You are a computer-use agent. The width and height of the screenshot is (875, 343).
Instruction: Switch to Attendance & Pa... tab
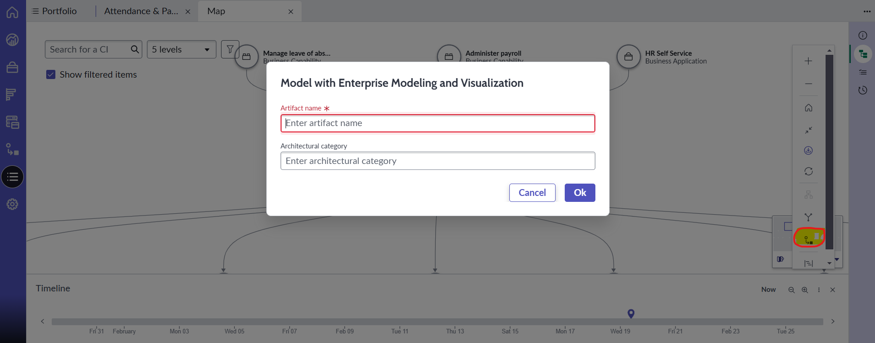pos(141,11)
